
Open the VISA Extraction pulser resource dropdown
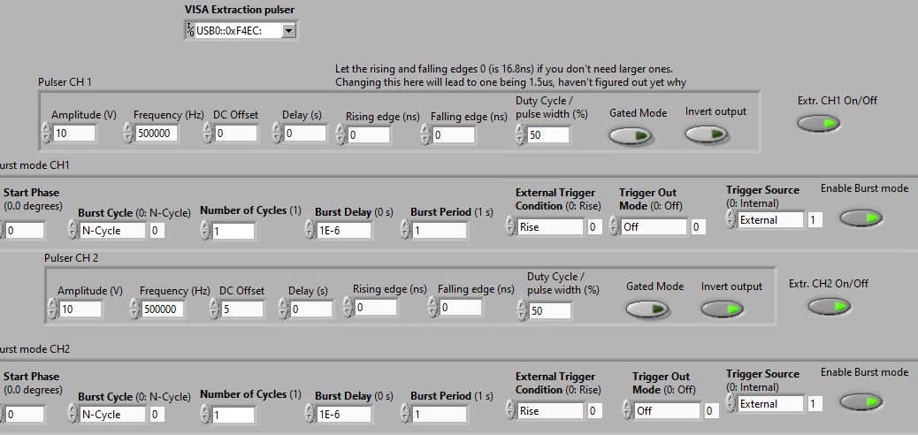(x=288, y=31)
